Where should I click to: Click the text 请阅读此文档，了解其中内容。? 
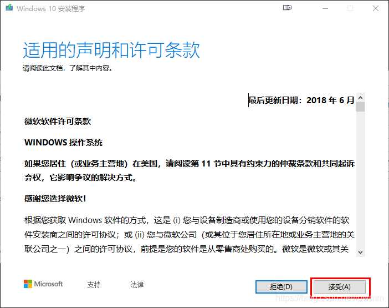(68, 68)
